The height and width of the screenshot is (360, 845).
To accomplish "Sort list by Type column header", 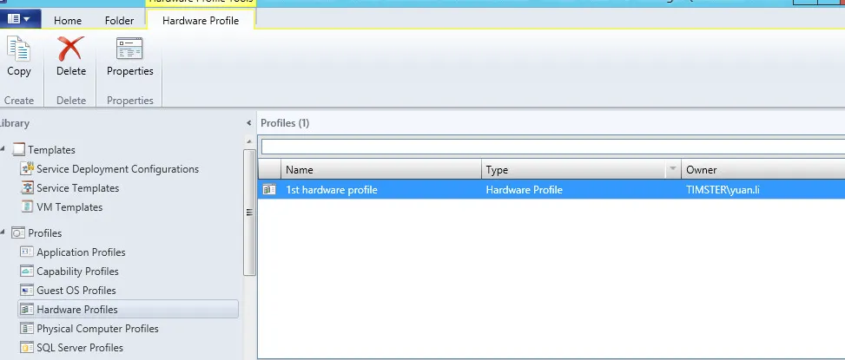I will click(x=574, y=169).
